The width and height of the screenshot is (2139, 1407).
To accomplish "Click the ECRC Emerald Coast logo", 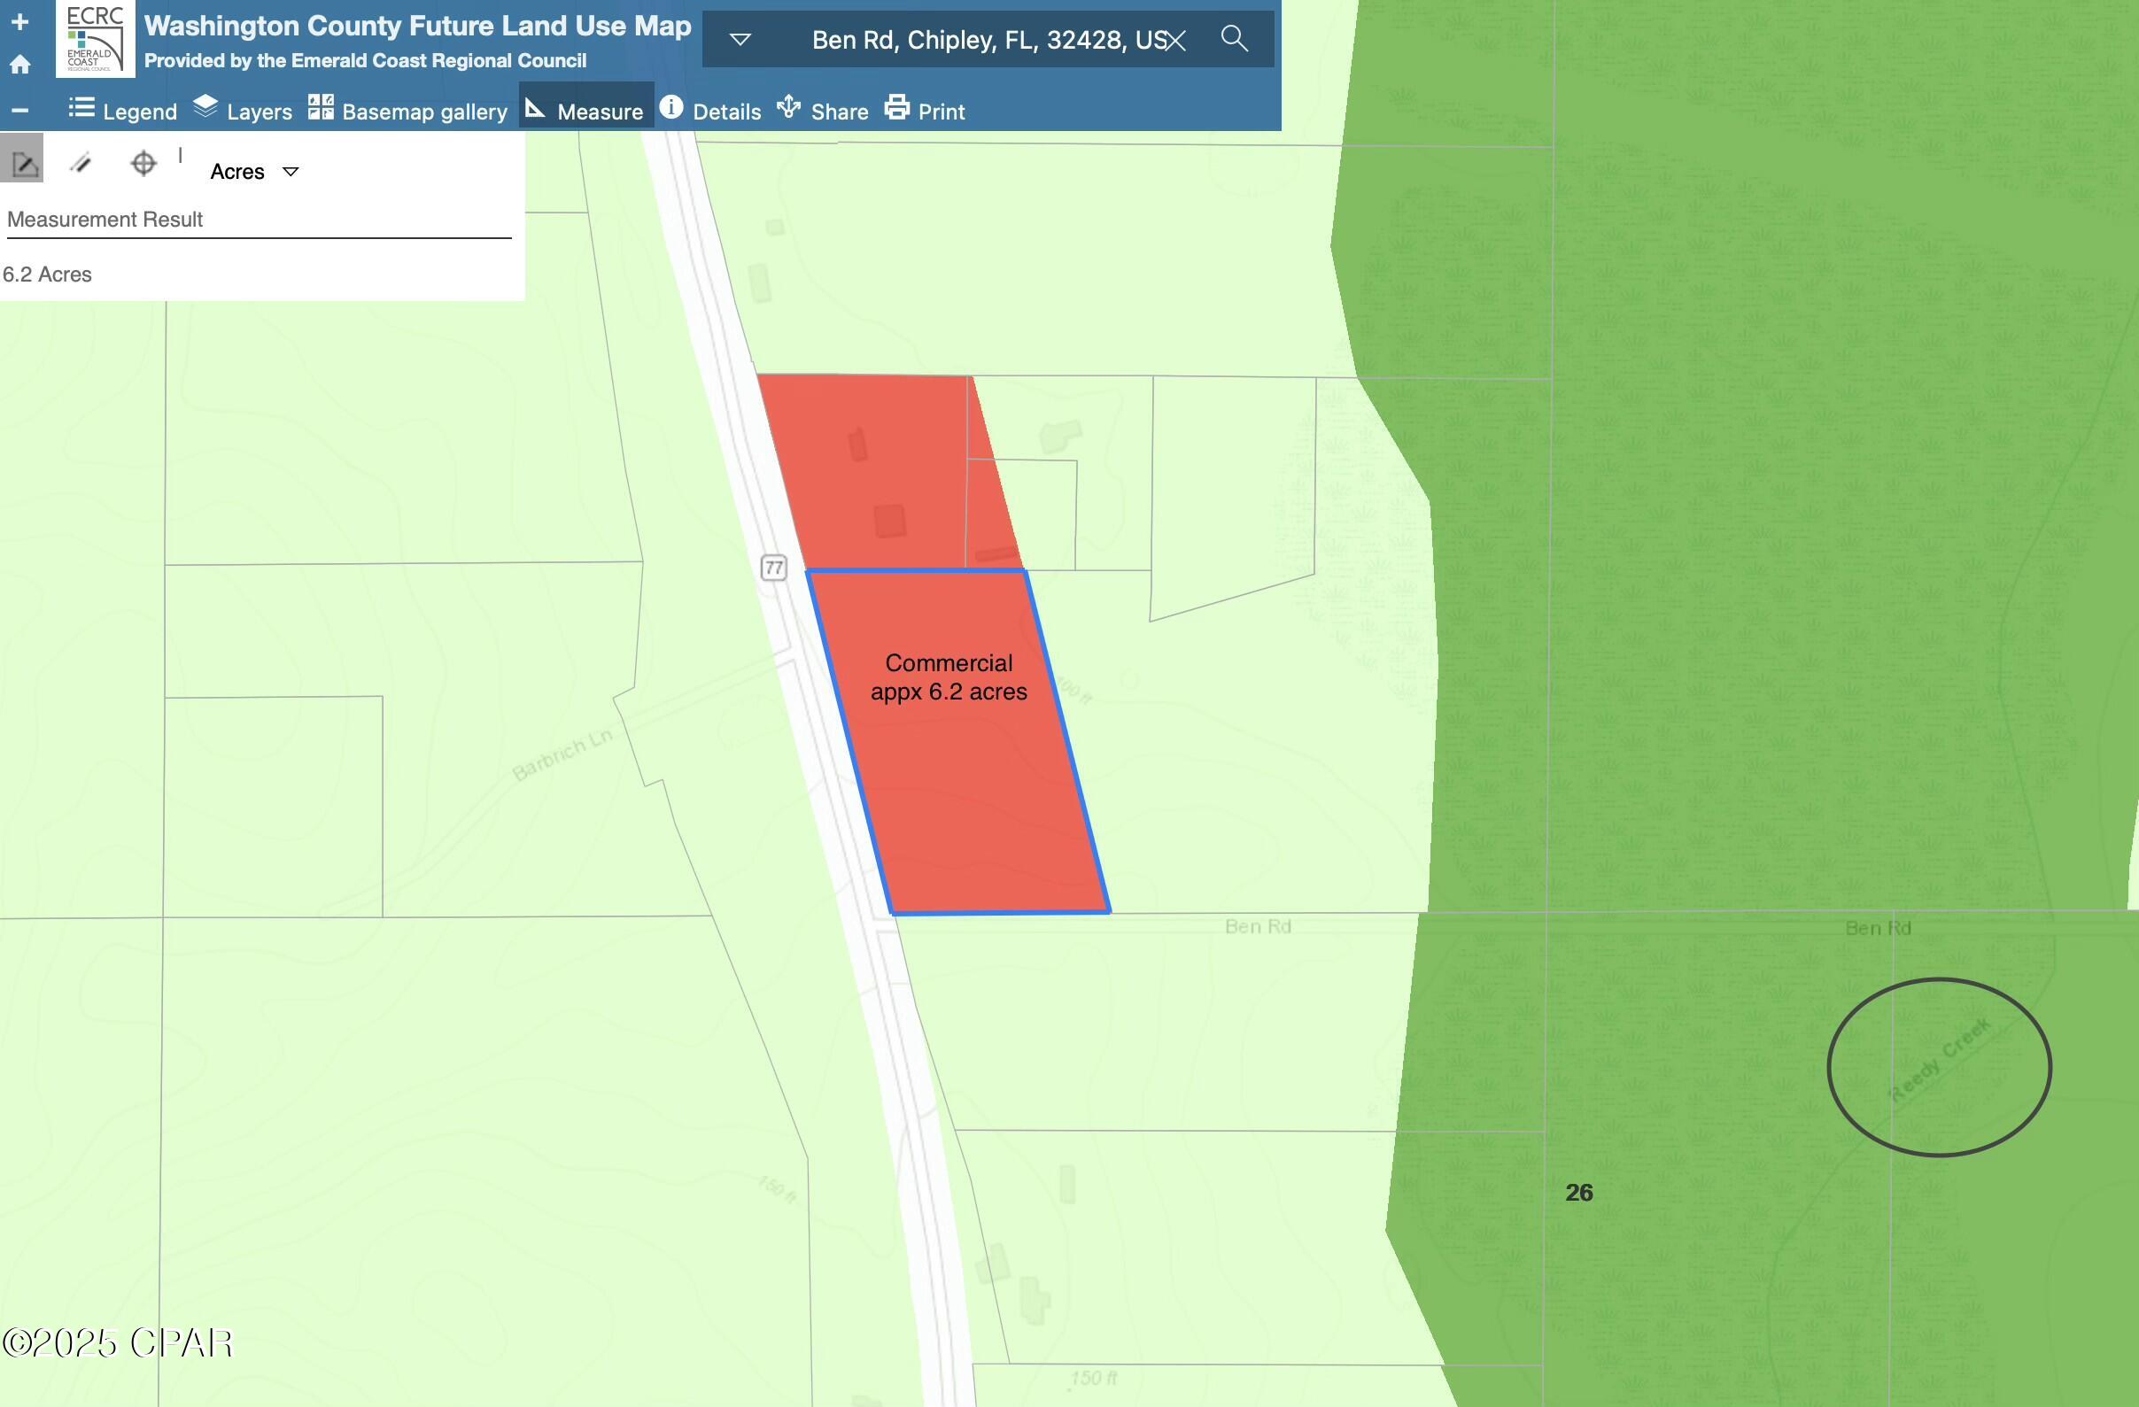I will click(96, 39).
